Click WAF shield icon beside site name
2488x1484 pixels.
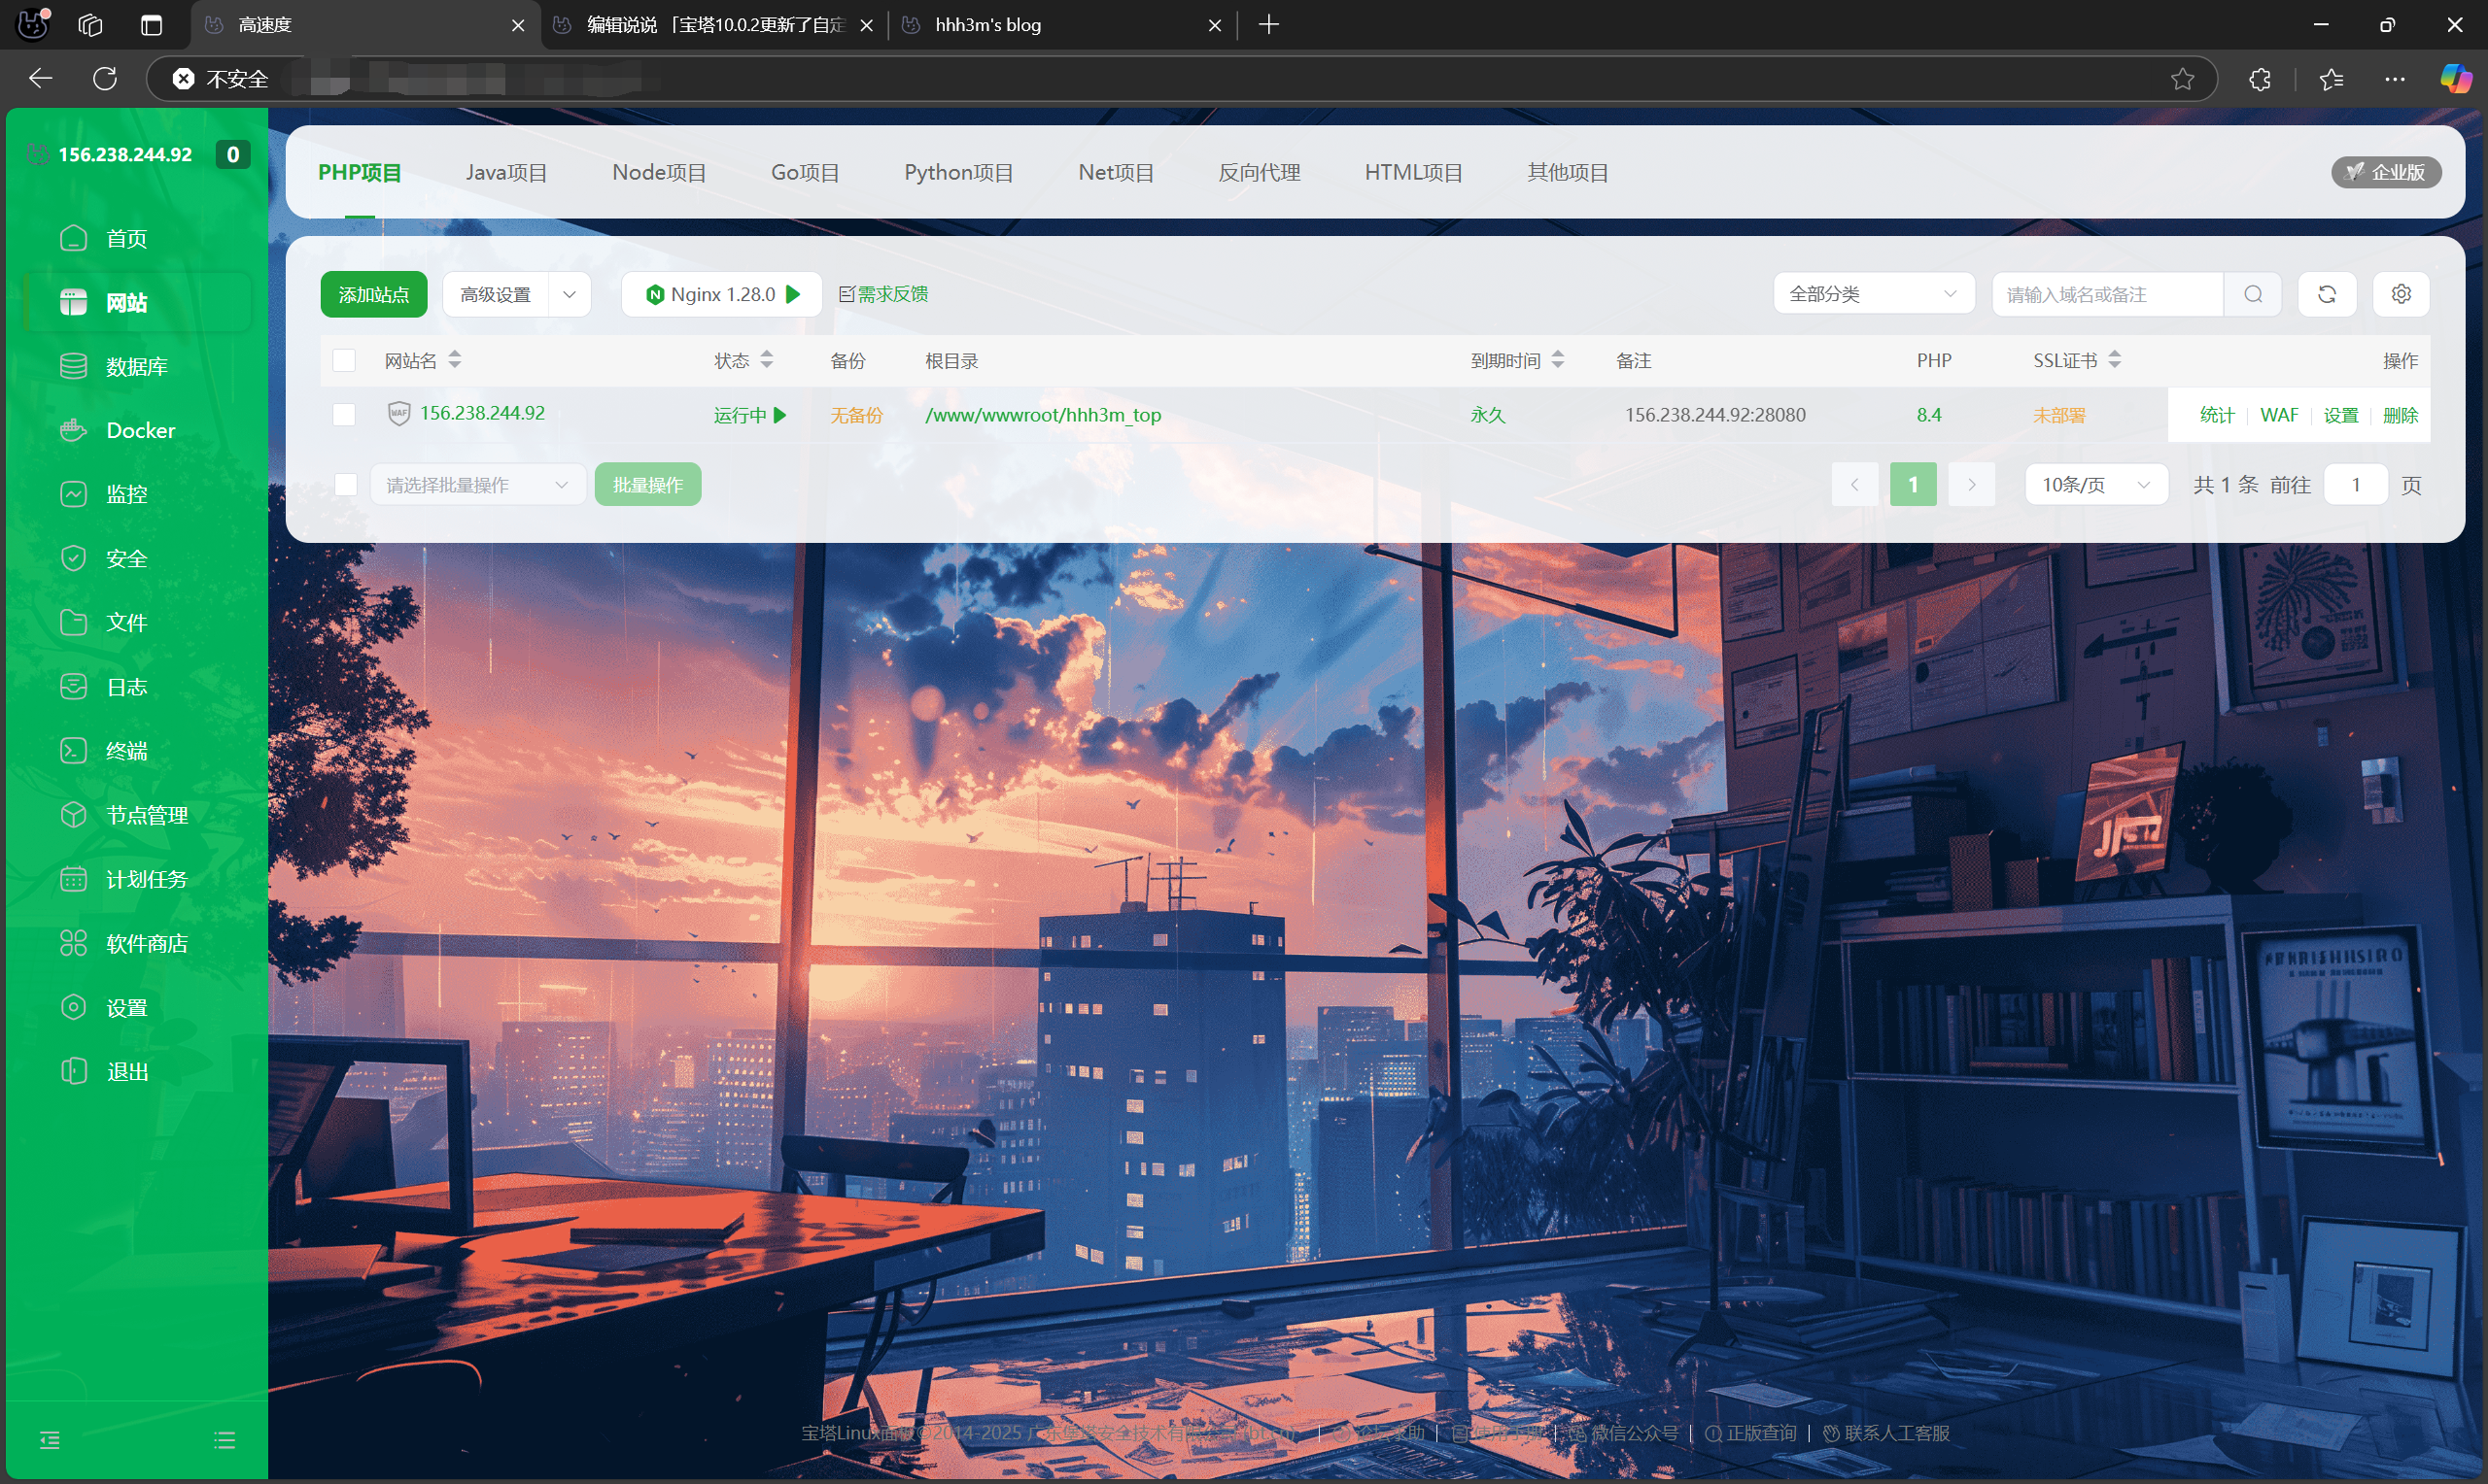(398, 413)
